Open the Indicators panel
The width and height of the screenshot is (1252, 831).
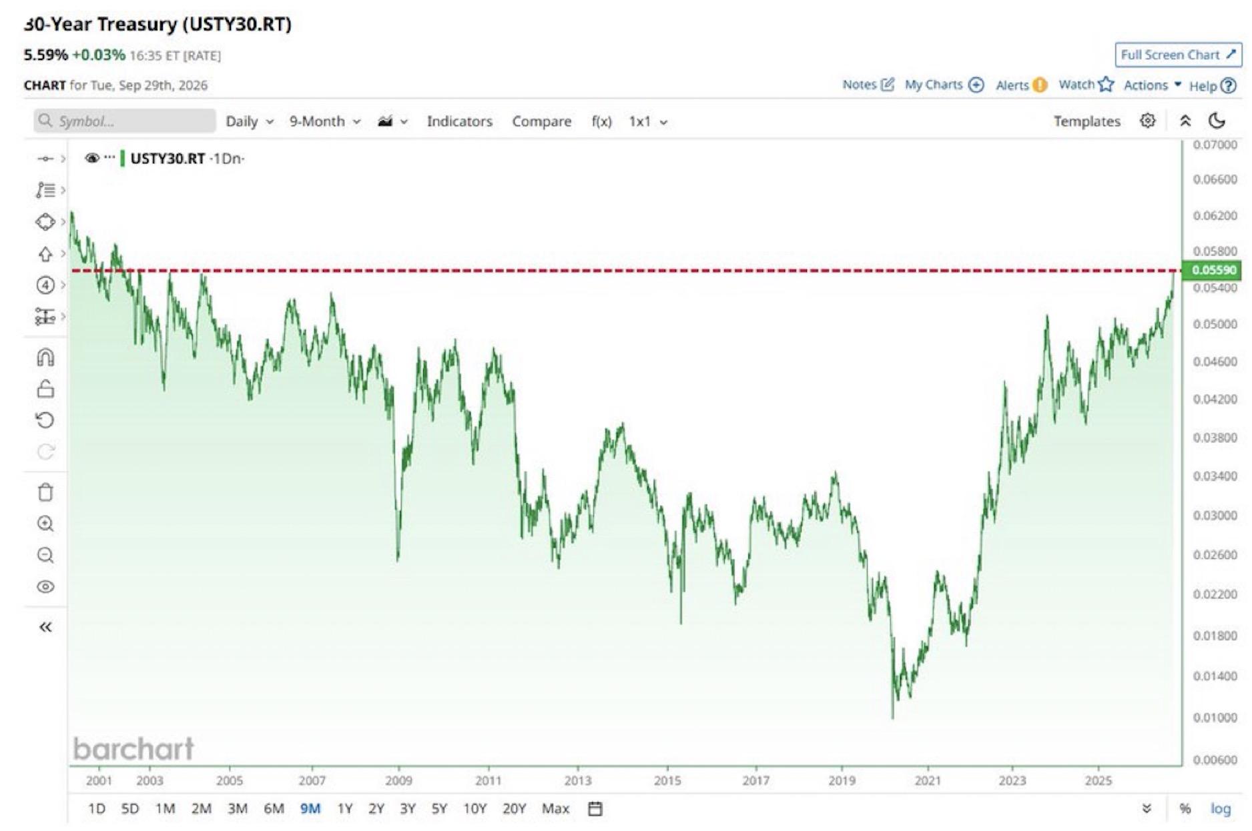(x=460, y=121)
